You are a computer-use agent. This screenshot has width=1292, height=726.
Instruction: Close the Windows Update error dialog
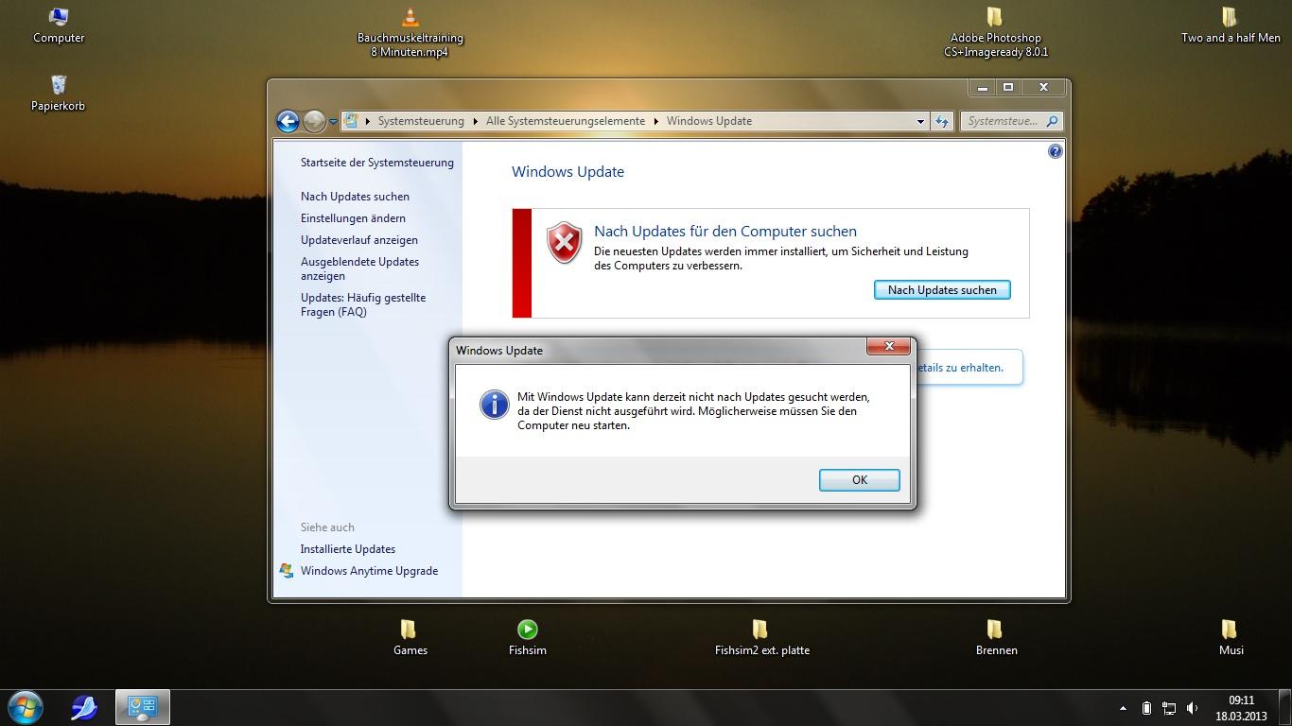pyautogui.click(x=889, y=347)
